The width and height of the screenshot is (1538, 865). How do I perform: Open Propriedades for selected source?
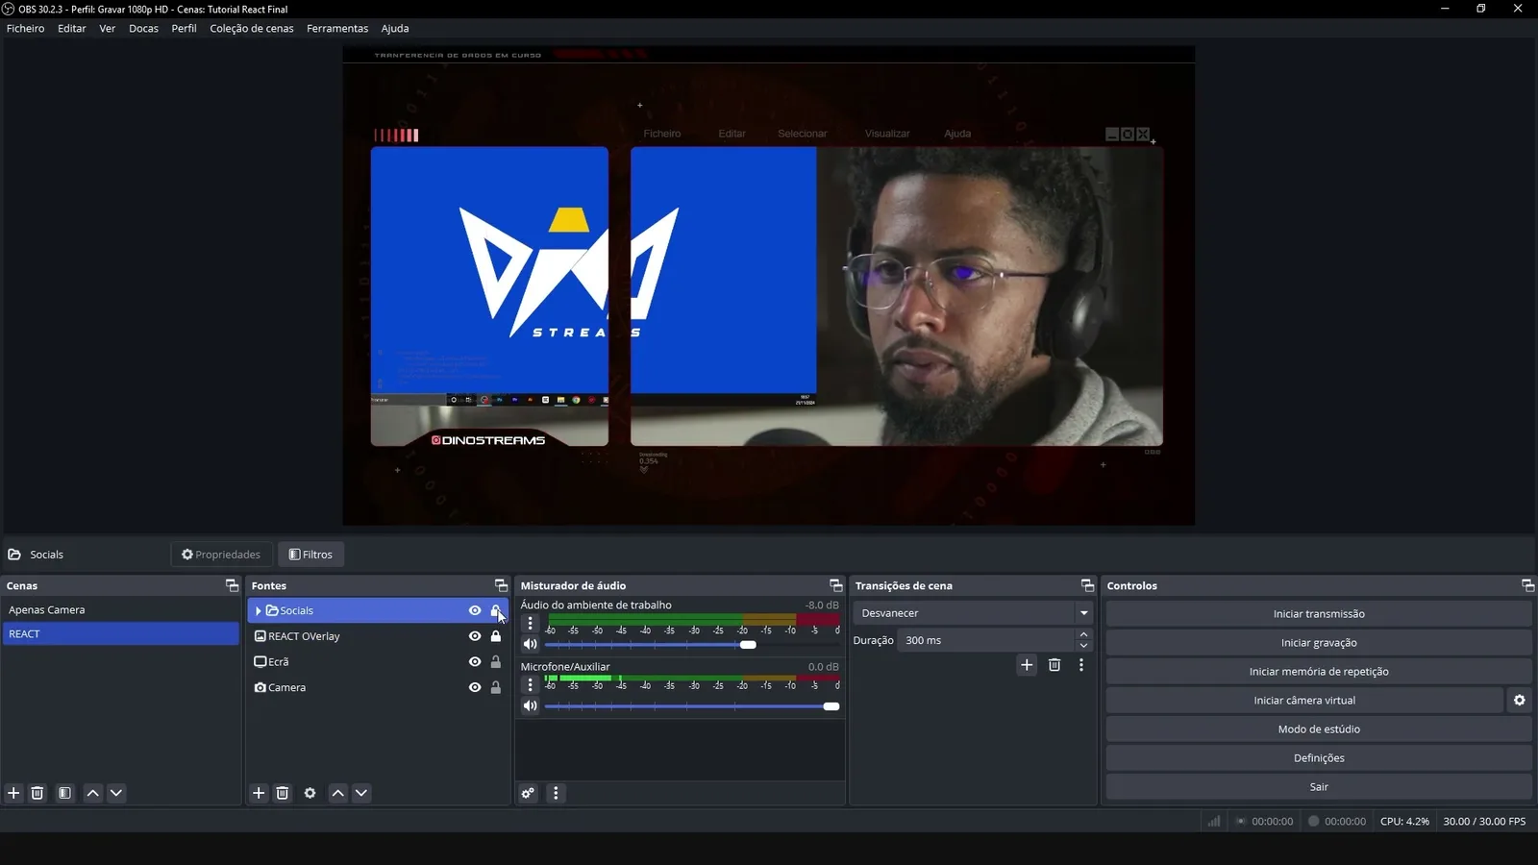221,555
